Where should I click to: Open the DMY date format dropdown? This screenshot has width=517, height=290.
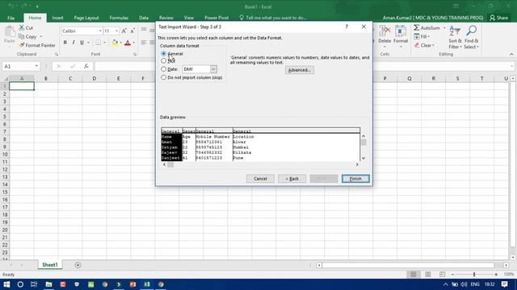[213, 69]
